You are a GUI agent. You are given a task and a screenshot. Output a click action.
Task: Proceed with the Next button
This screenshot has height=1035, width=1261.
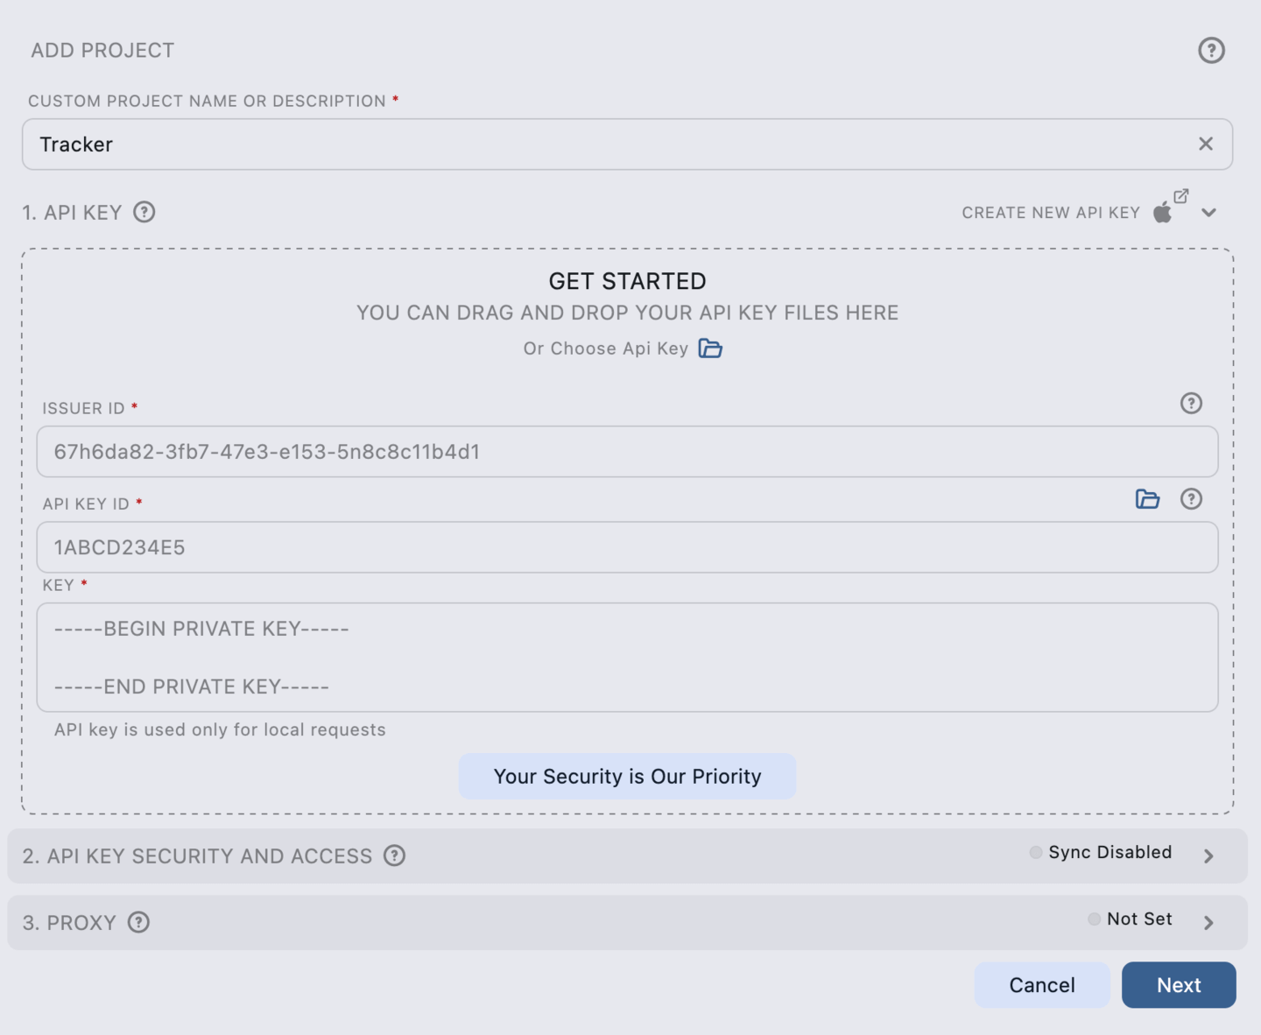tap(1179, 984)
